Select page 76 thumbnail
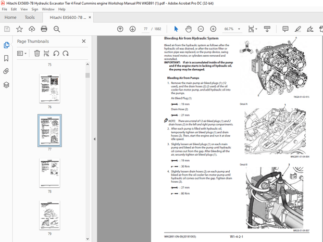Image resolution: width=323 pixels, height=242 pixels. [x=49, y=88]
